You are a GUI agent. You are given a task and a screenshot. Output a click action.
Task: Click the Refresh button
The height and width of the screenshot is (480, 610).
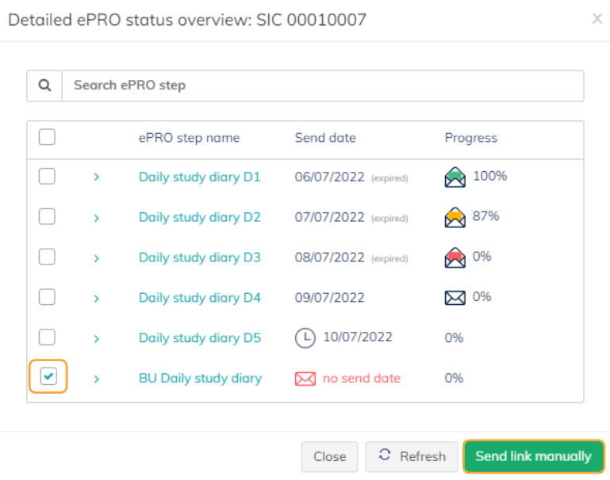point(412,456)
